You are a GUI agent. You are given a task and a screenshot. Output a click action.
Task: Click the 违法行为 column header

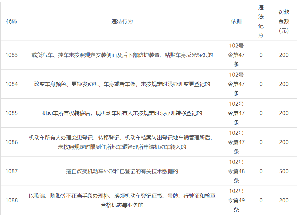(122, 21)
